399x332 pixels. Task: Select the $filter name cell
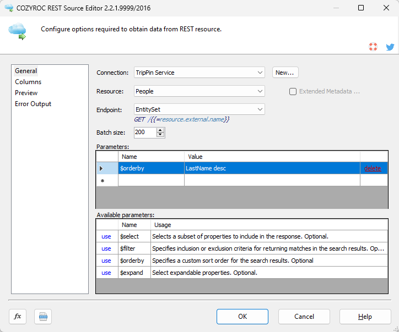coord(134,248)
